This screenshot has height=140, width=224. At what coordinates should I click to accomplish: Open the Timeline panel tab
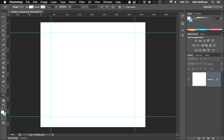pyautogui.click(x=24, y=138)
